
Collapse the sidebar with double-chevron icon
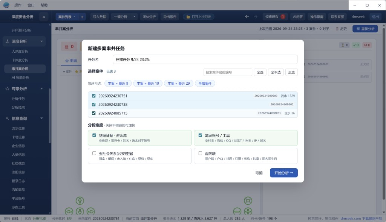pyautogui.click(x=44, y=17)
